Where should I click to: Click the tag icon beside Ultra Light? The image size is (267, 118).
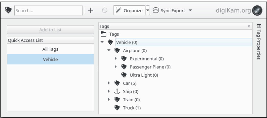[x=125, y=75]
